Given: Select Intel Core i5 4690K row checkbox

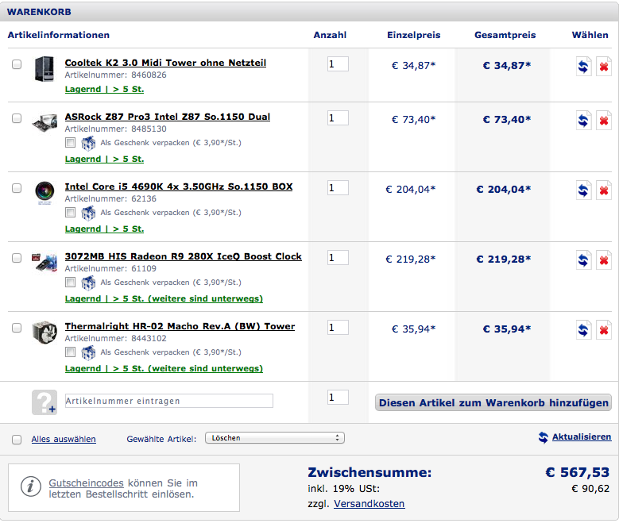Looking at the screenshot, I should (17, 188).
